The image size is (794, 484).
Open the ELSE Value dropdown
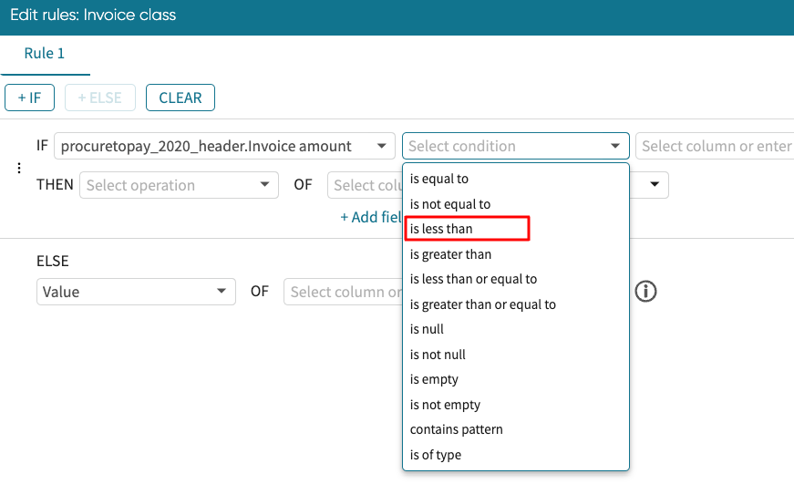coord(135,292)
